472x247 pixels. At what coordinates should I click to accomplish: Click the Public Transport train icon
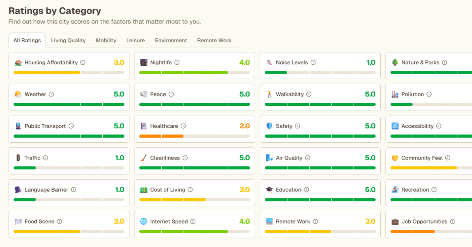point(18,126)
